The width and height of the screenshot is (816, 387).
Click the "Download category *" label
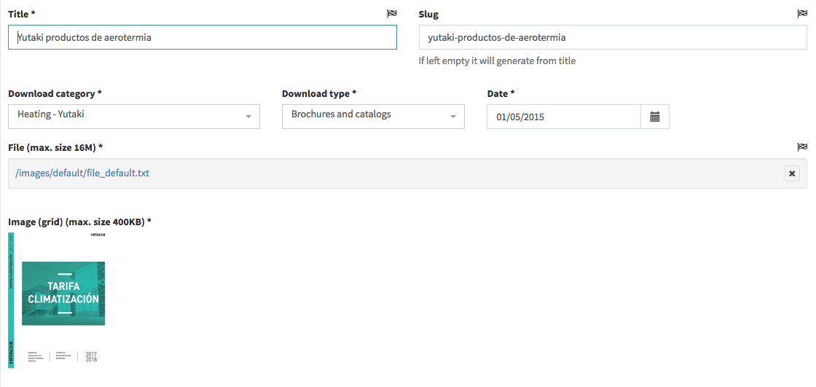coord(55,94)
